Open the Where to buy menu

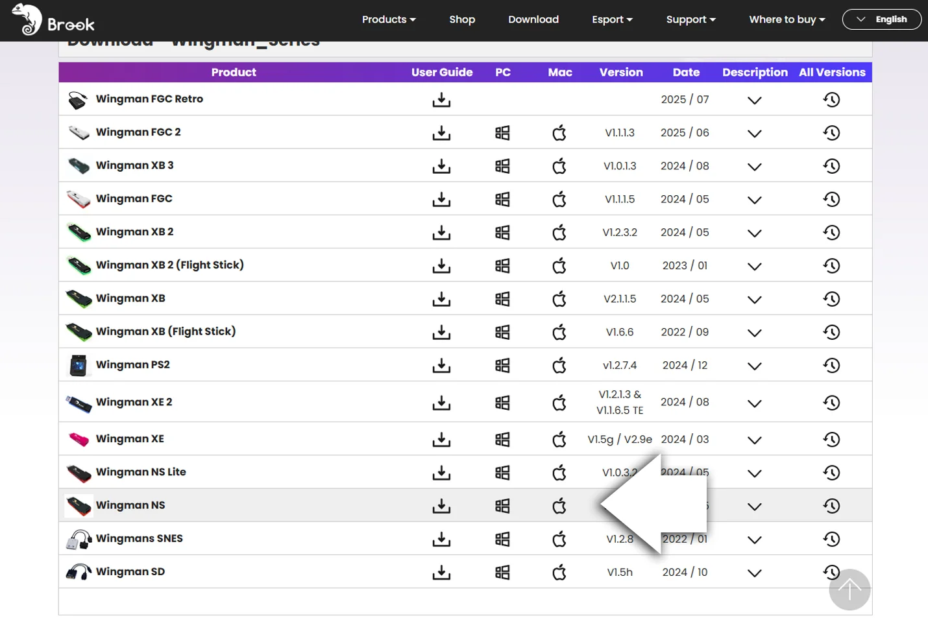[x=787, y=19]
